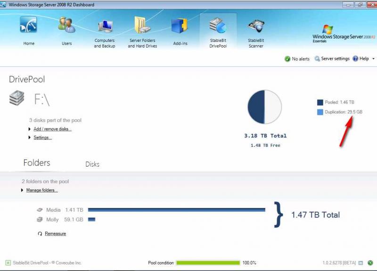Click '2 folders on the pool' text
This screenshot has width=377, height=271.
[45, 182]
